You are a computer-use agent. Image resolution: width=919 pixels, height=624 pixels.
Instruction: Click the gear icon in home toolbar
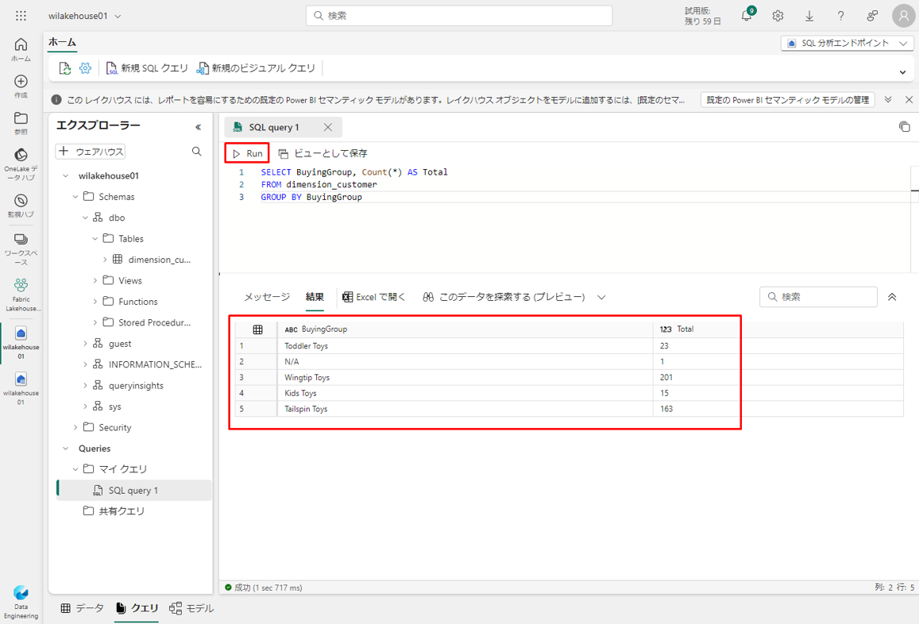tap(86, 68)
